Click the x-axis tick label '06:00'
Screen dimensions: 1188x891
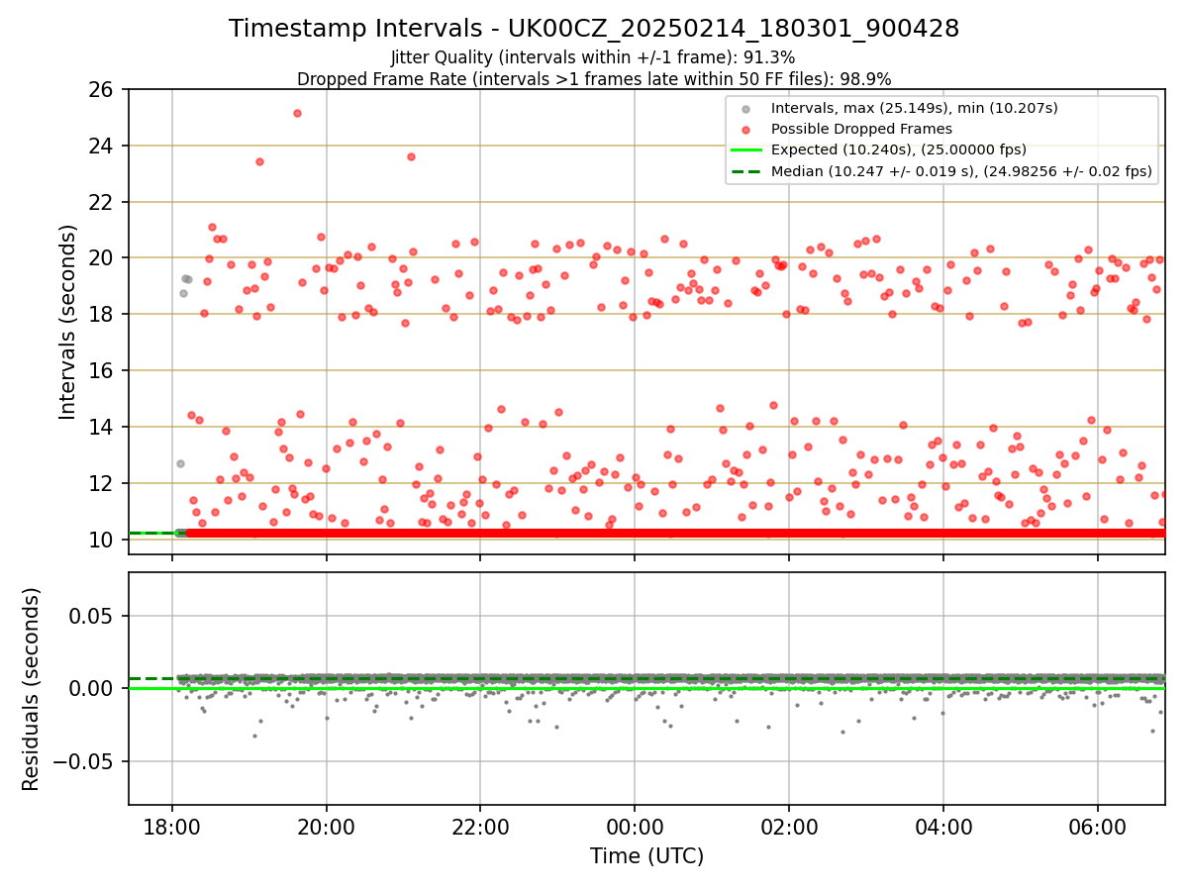1098,827
